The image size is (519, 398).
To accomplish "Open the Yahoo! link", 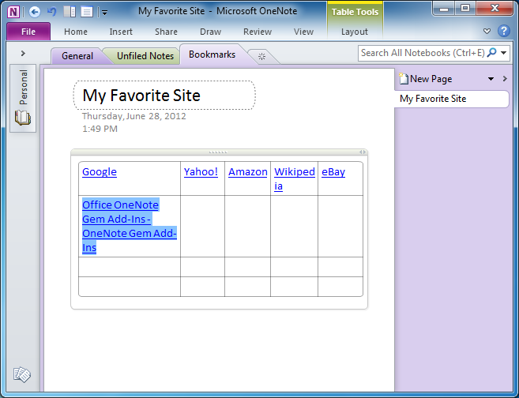I will [201, 171].
